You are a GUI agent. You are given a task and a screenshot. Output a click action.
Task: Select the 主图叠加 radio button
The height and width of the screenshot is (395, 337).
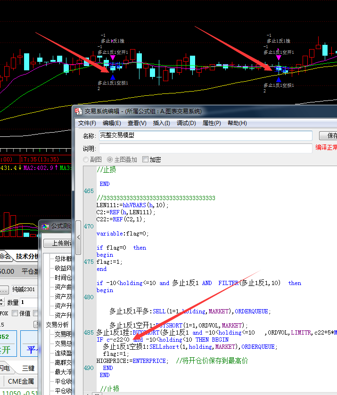(x=110, y=160)
